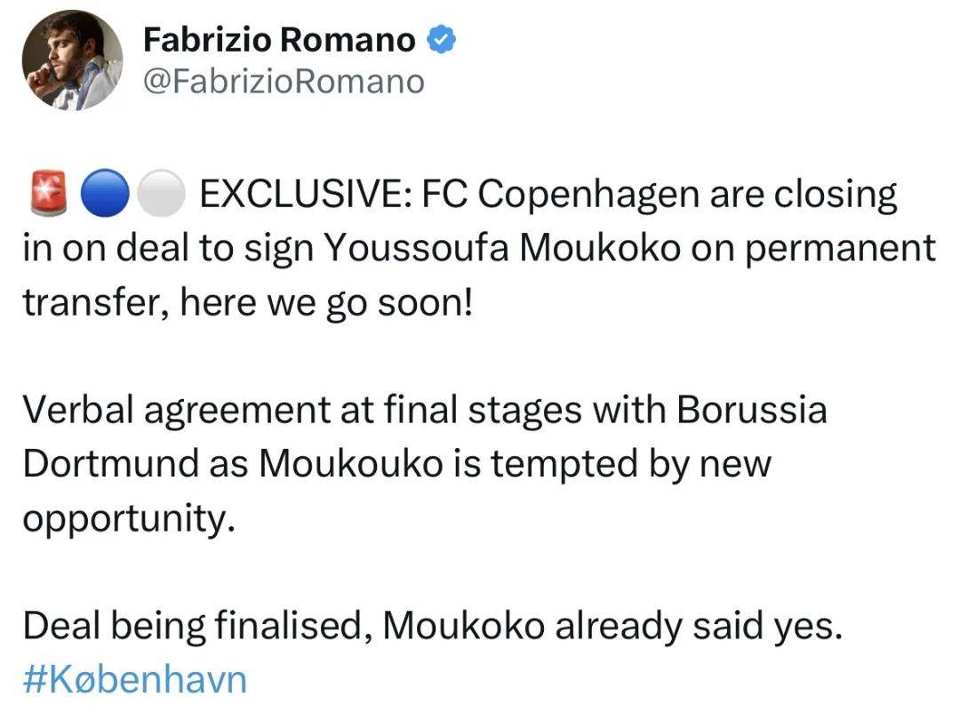Open Fabrizio Romano's profile picture
The width and height of the screenshot is (960, 721).
tap(74, 61)
